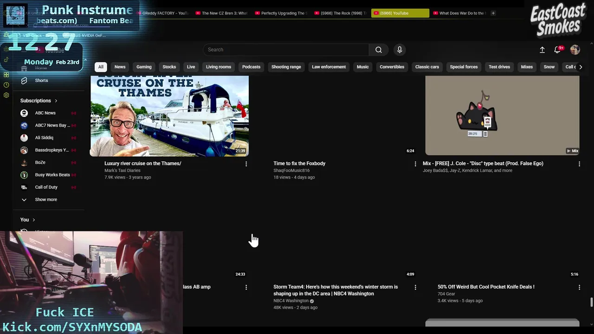Viewport: 594px width, 334px height.
Task: Open Luxury river cruise thumbnail
Action: [169, 116]
